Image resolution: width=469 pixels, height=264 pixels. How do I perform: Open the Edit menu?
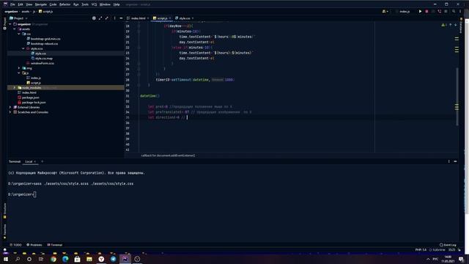21,4
